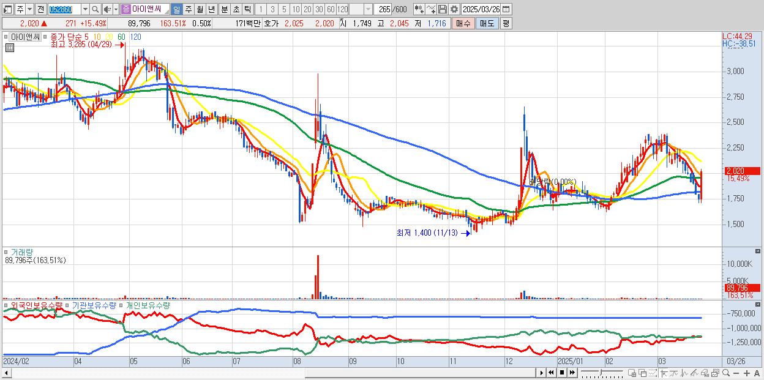Click the chart scroll play arrow button

(542, 373)
